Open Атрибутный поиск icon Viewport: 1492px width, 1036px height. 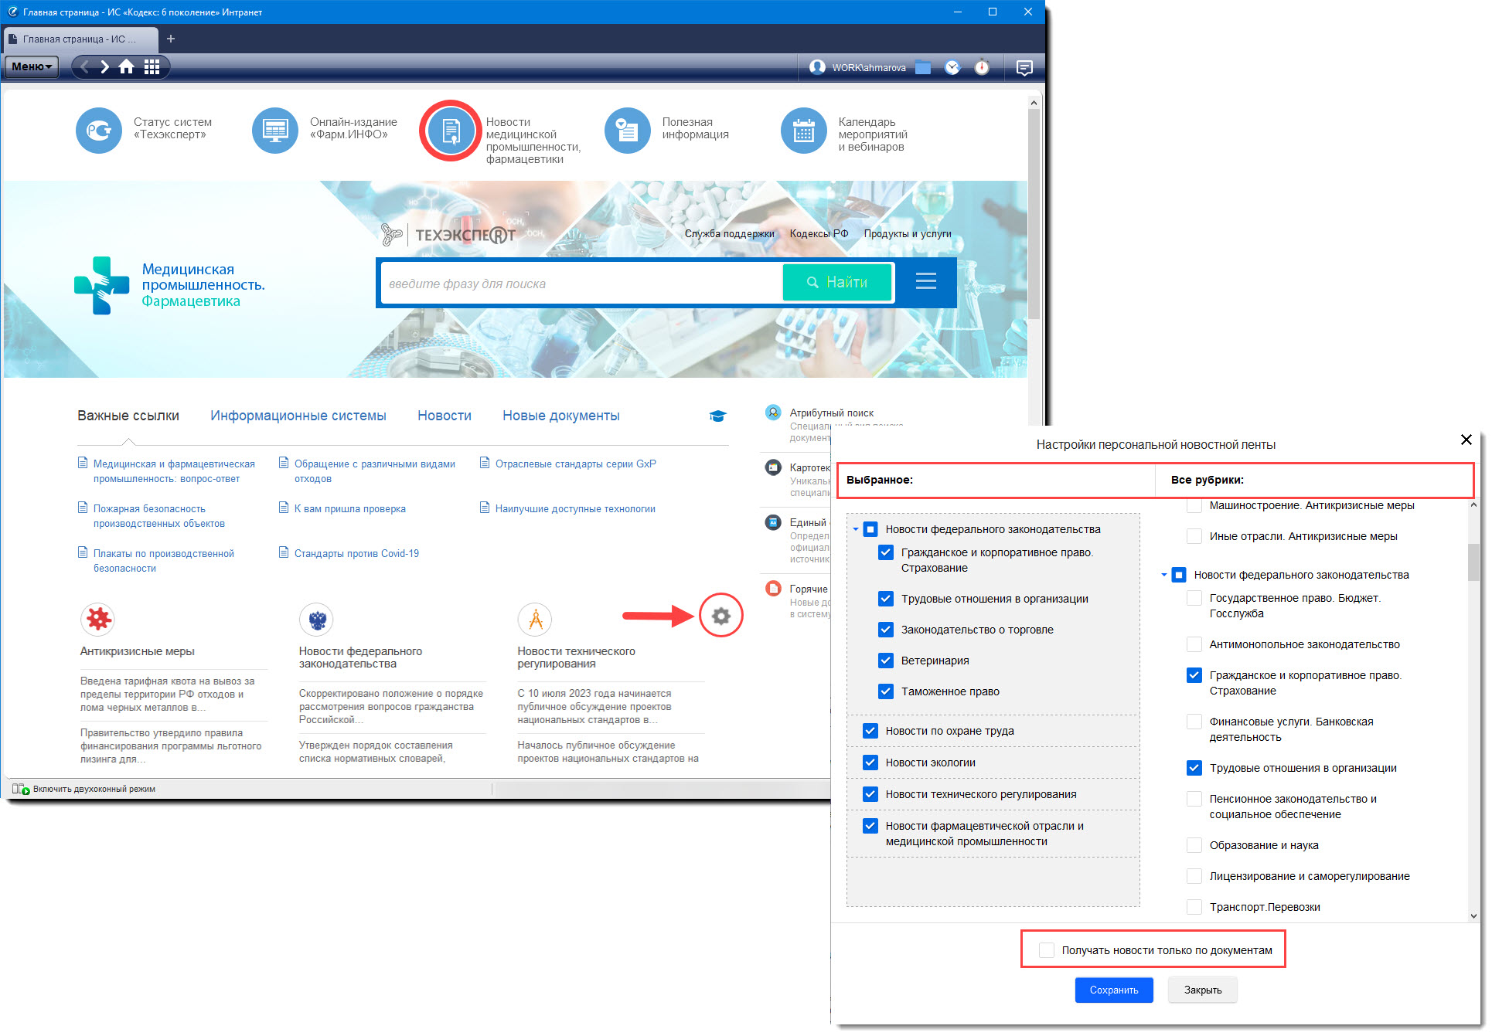tap(773, 413)
